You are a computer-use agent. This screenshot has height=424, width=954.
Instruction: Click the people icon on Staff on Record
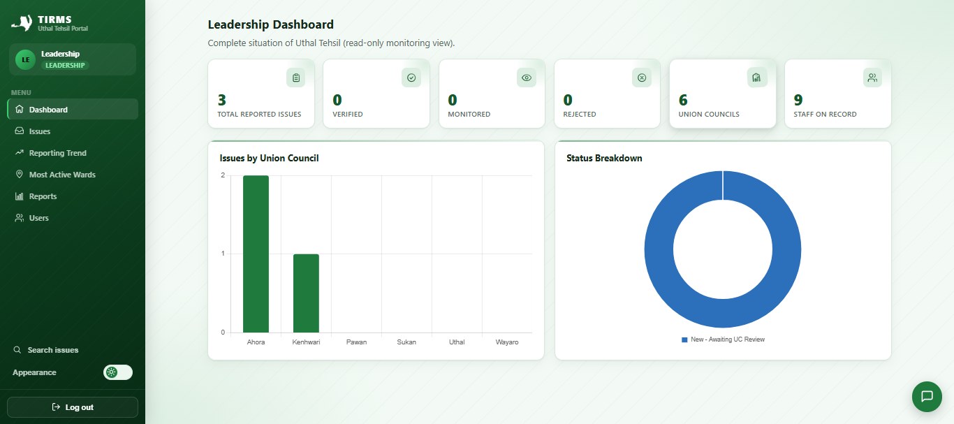[x=872, y=78]
